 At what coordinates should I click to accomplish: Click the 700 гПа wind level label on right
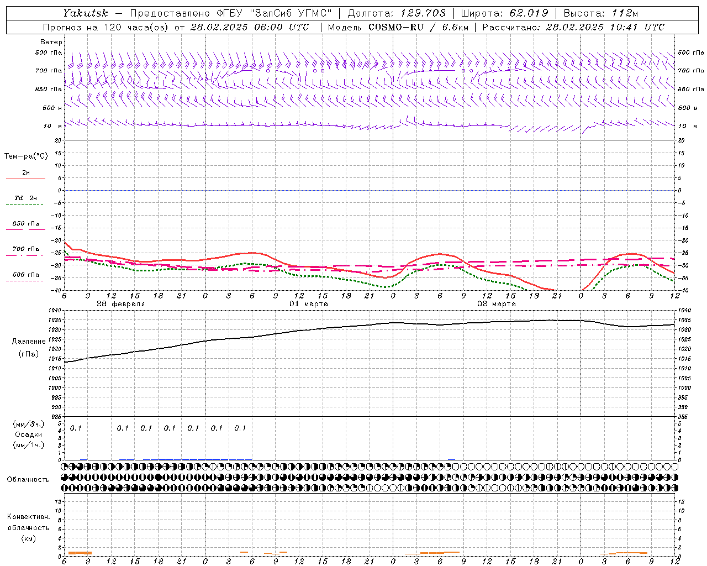point(691,71)
